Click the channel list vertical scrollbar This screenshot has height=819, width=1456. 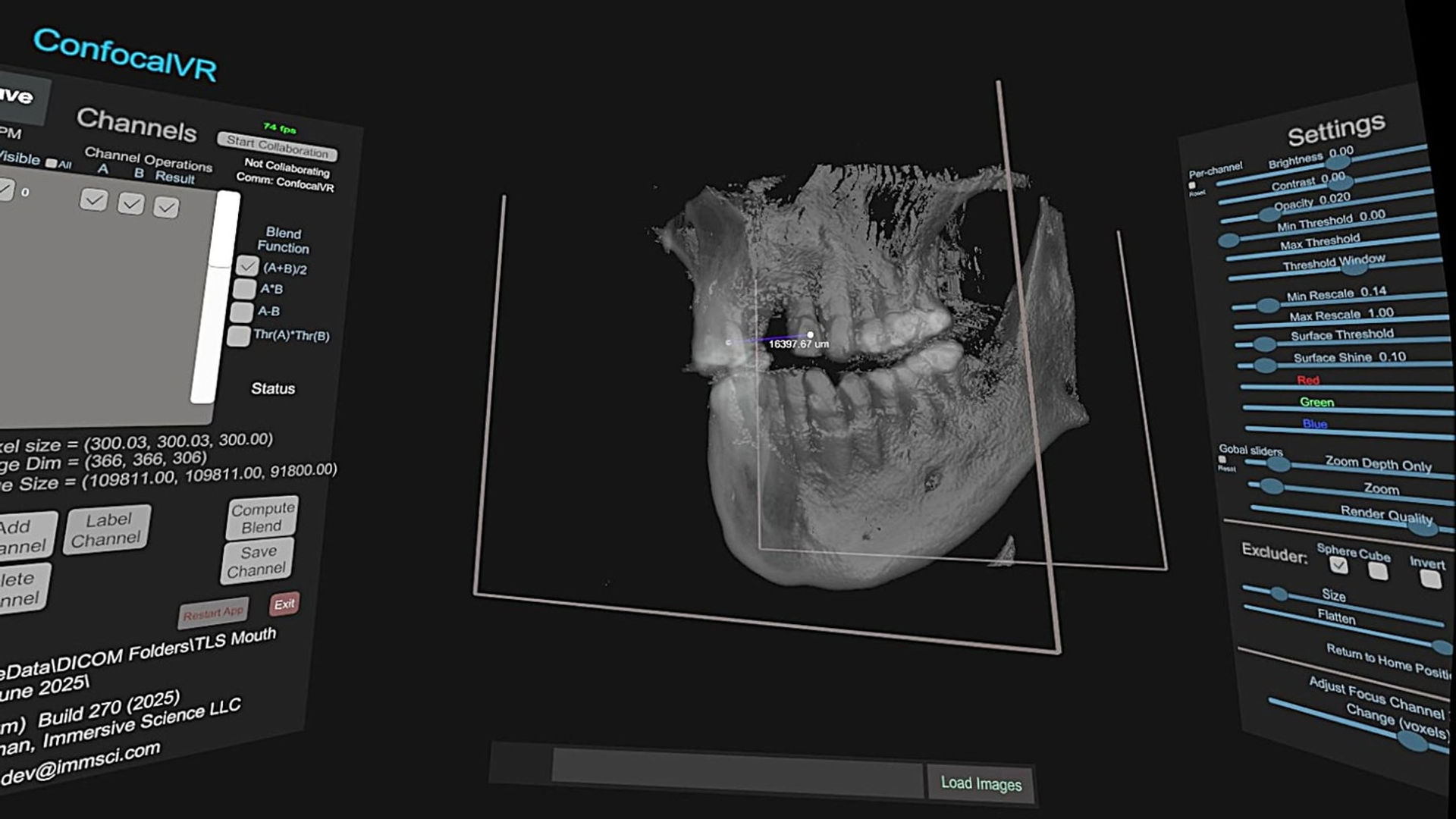215,297
